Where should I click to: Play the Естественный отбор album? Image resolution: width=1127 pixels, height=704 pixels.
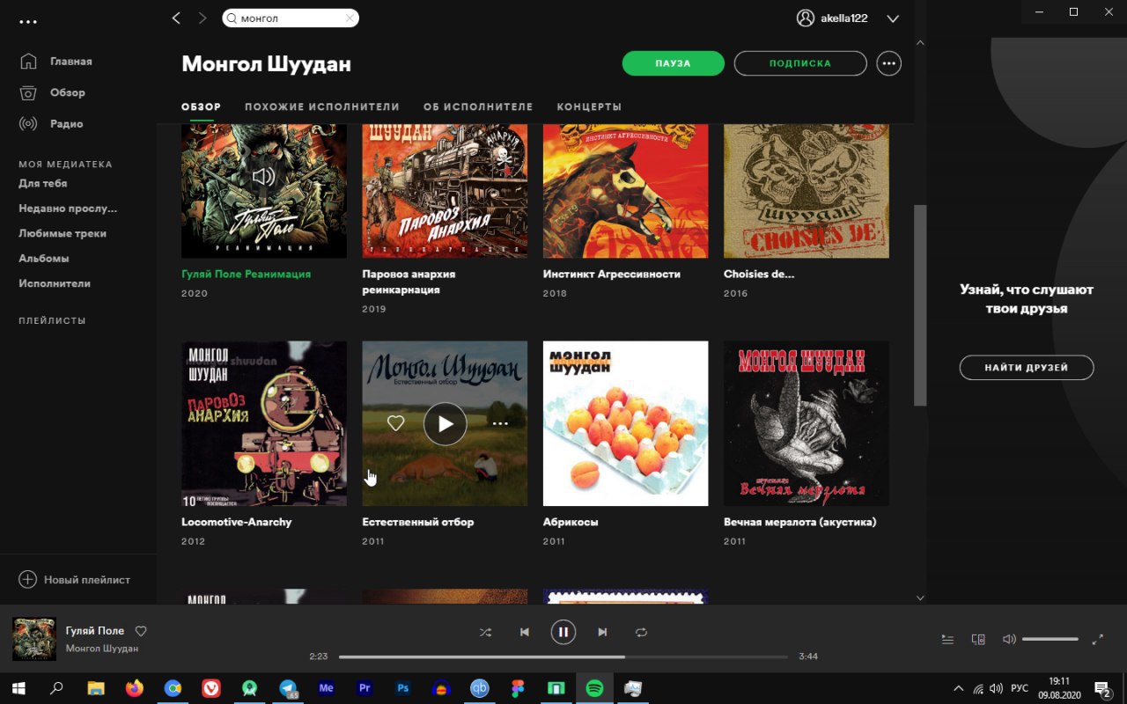pos(446,424)
